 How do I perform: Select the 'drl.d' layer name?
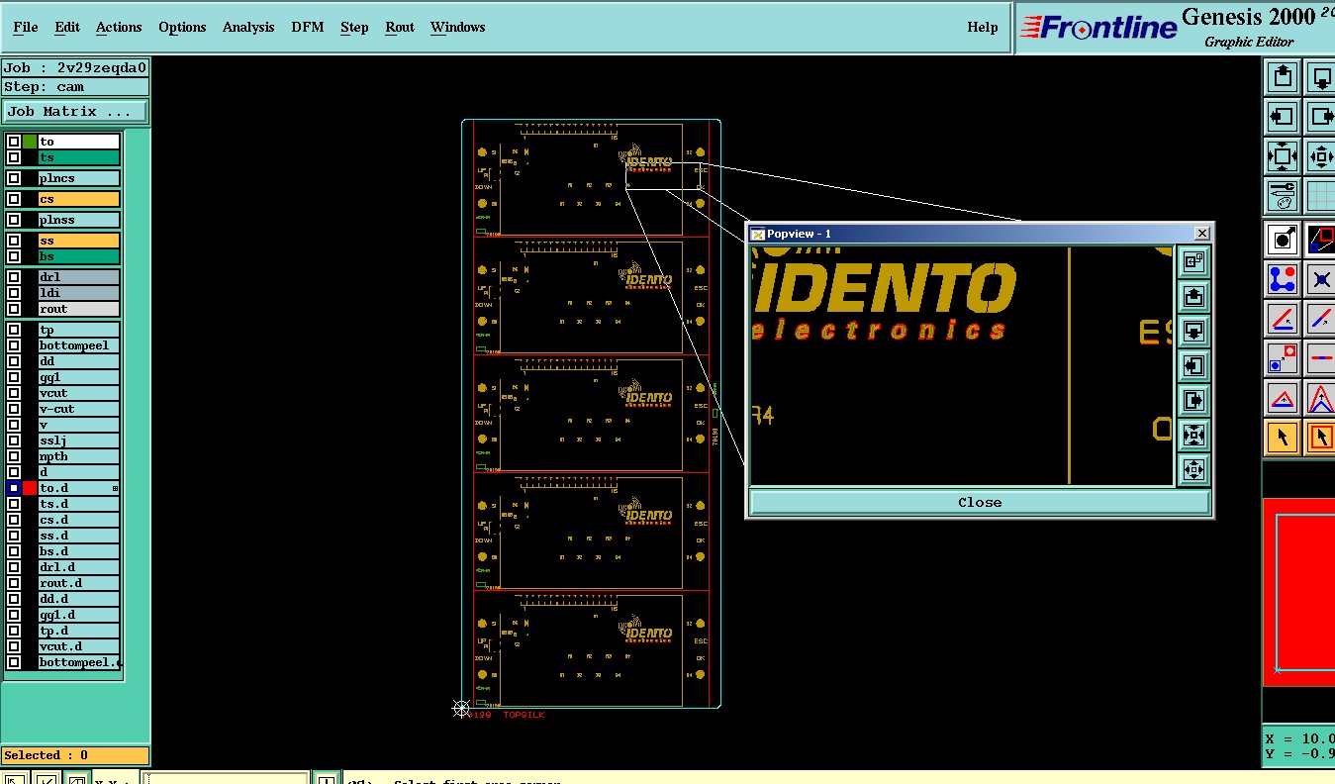tap(79, 567)
